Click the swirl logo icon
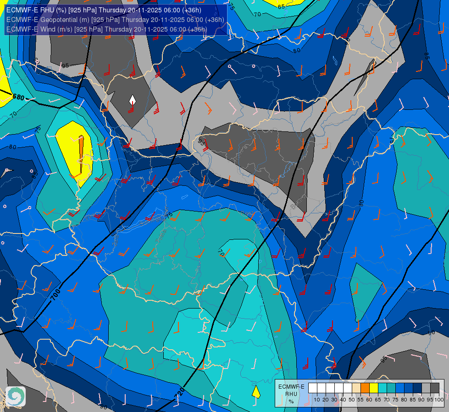Image resolution: width=449 pixels, height=412 pixels. (16, 396)
